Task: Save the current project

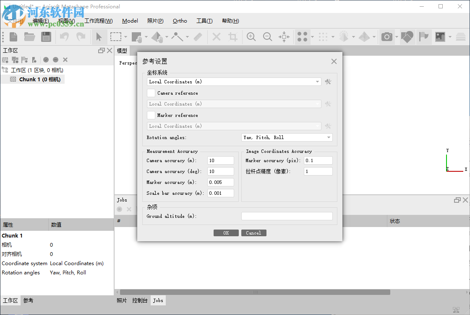Action: coord(46,37)
